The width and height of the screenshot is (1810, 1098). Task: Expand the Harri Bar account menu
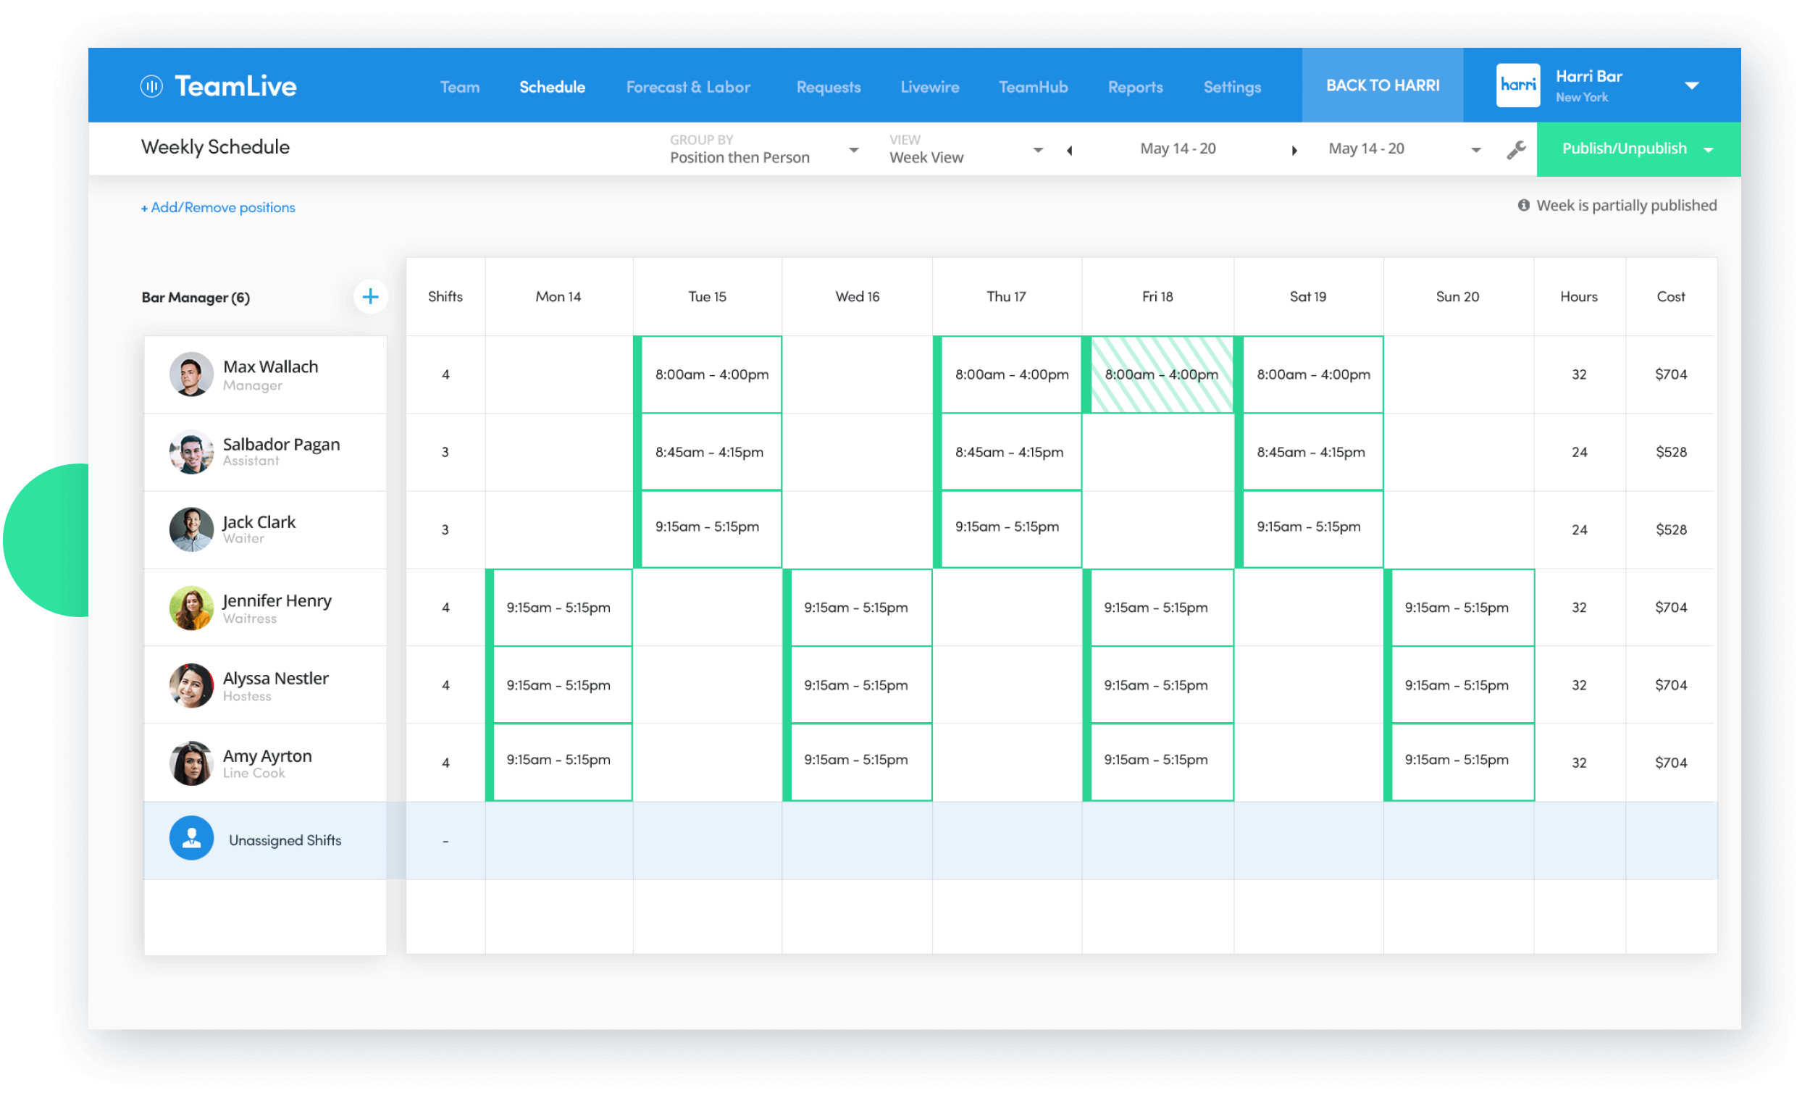coord(1692,86)
